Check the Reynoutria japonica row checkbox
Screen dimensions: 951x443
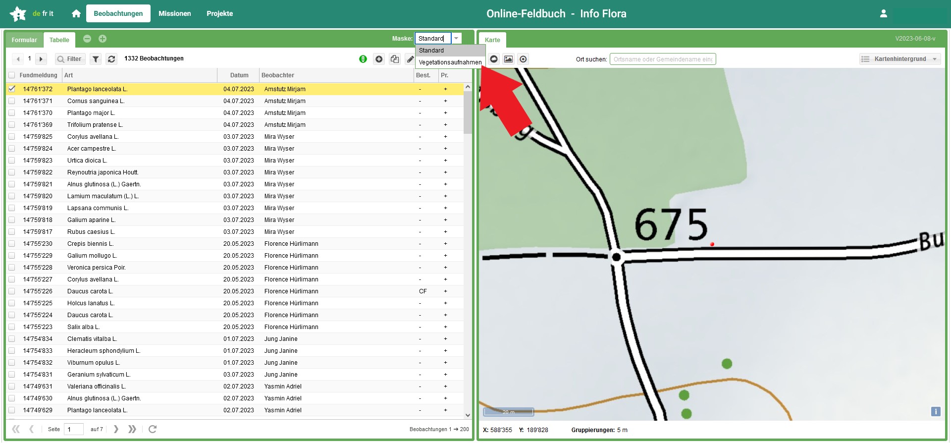point(12,172)
